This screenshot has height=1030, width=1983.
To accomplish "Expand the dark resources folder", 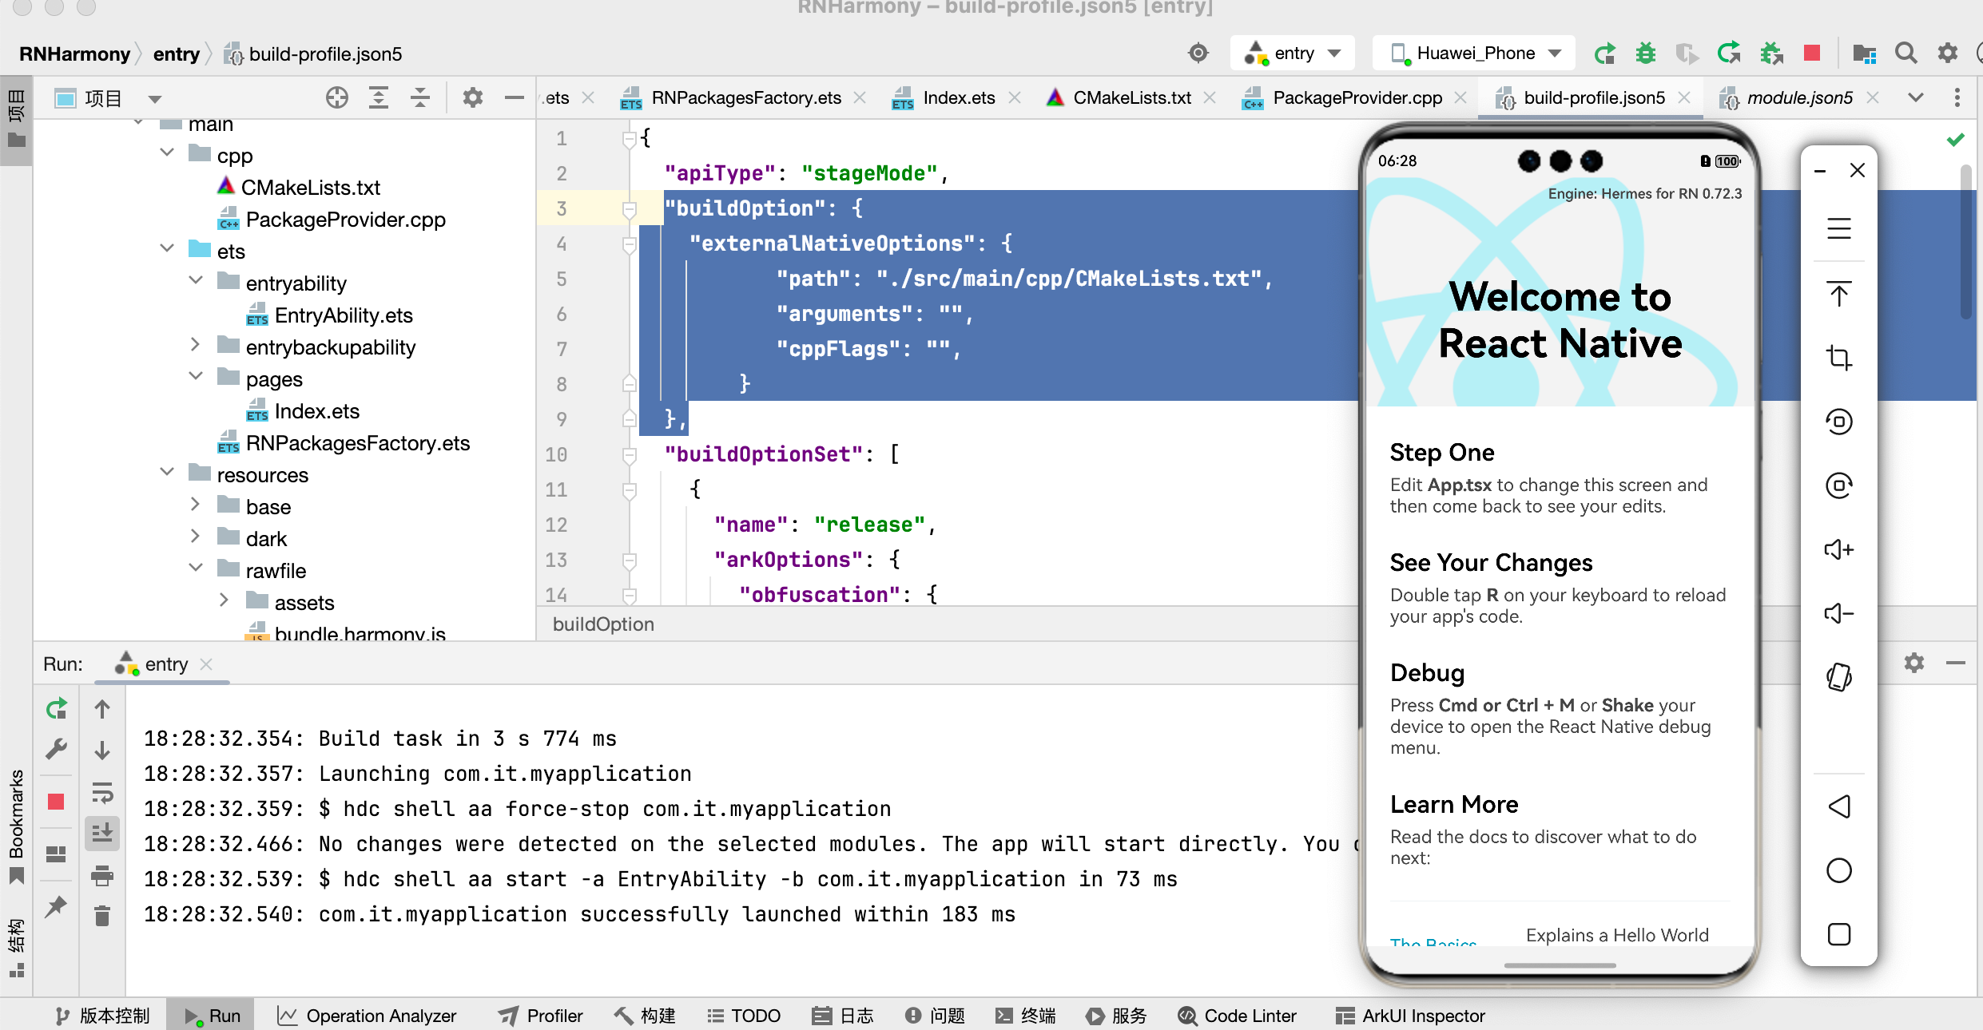I will pyautogui.click(x=196, y=536).
